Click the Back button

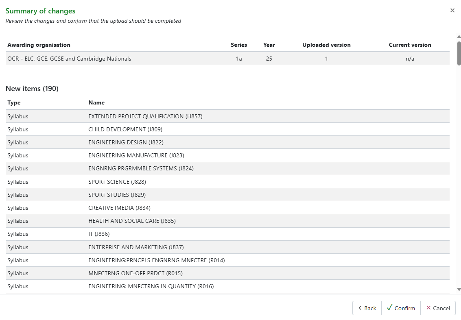[367, 308]
